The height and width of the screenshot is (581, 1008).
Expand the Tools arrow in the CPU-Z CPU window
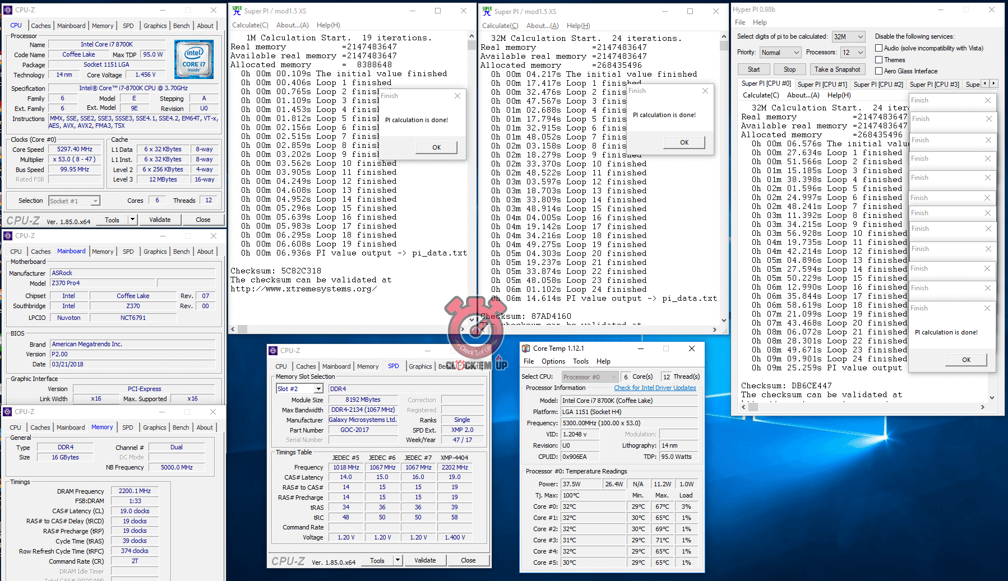pyautogui.click(x=132, y=220)
